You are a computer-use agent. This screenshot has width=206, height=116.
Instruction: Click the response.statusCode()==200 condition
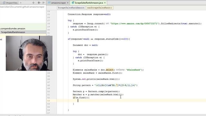point(111,39)
